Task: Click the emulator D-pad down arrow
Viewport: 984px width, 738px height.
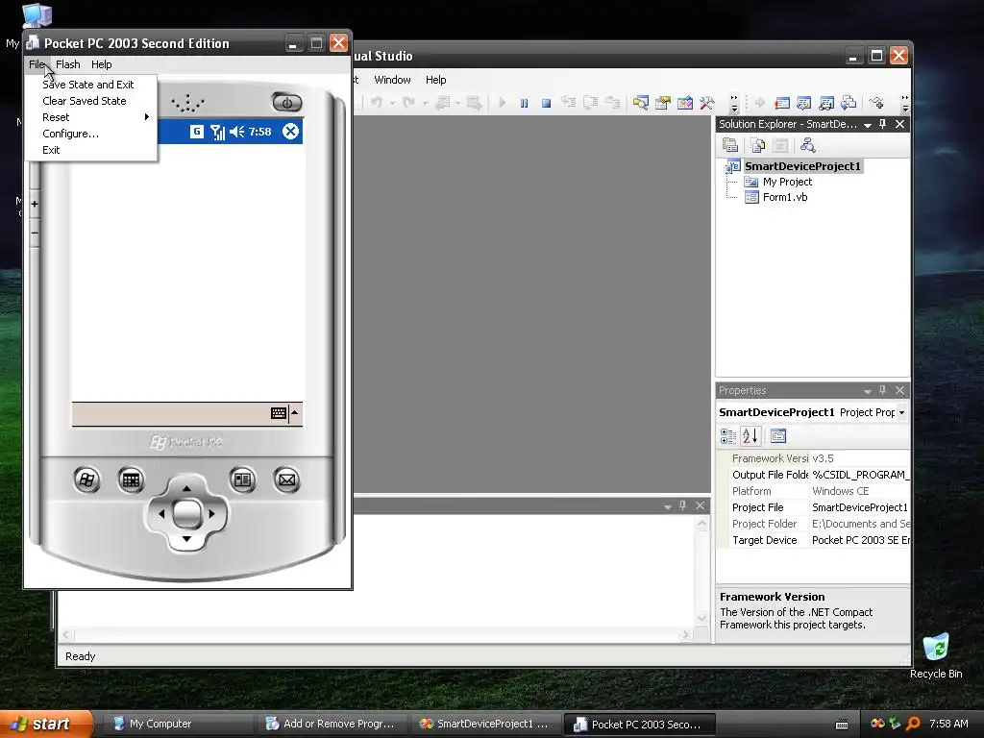Action: coord(186,539)
